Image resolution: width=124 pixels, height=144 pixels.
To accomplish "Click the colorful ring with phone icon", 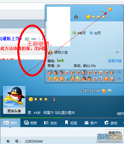I will [x=78, y=79].
